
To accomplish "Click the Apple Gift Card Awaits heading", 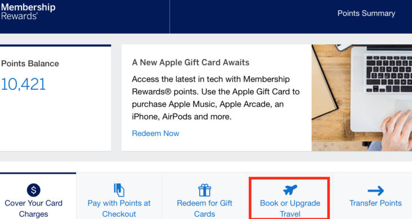I will tap(191, 62).
